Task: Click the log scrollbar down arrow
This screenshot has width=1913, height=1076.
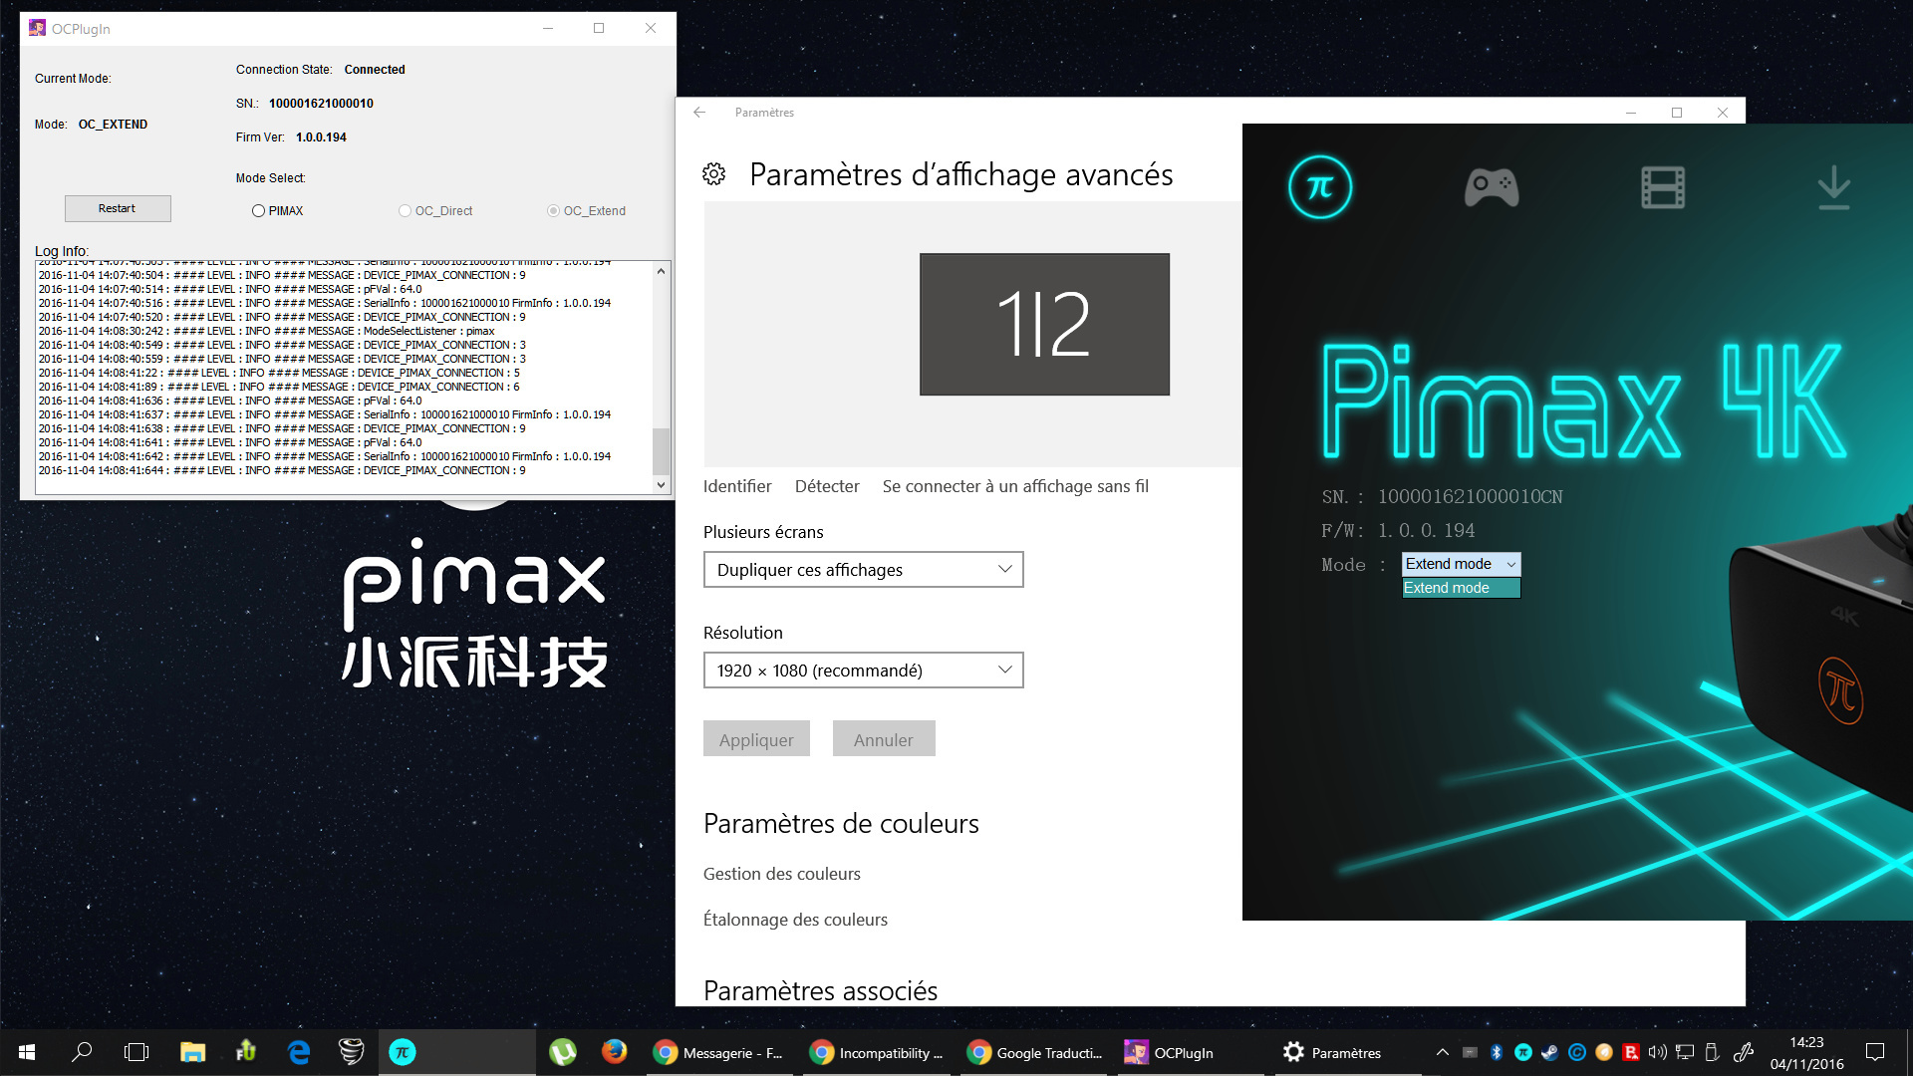Action: coord(661,485)
